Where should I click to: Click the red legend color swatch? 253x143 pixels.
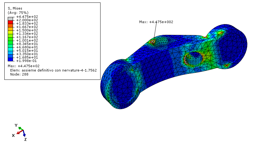click(x=10, y=22)
